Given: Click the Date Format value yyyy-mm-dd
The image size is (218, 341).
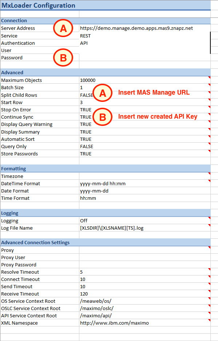Looking at the screenshot, I should pos(145,191).
